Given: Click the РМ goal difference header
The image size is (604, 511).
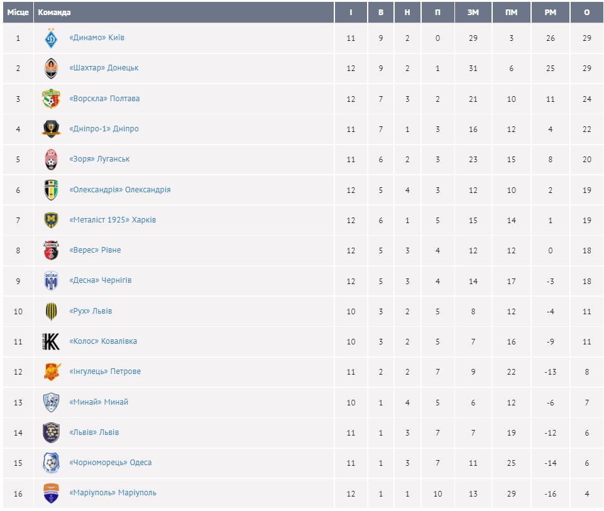Looking at the screenshot, I should [x=550, y=13].
